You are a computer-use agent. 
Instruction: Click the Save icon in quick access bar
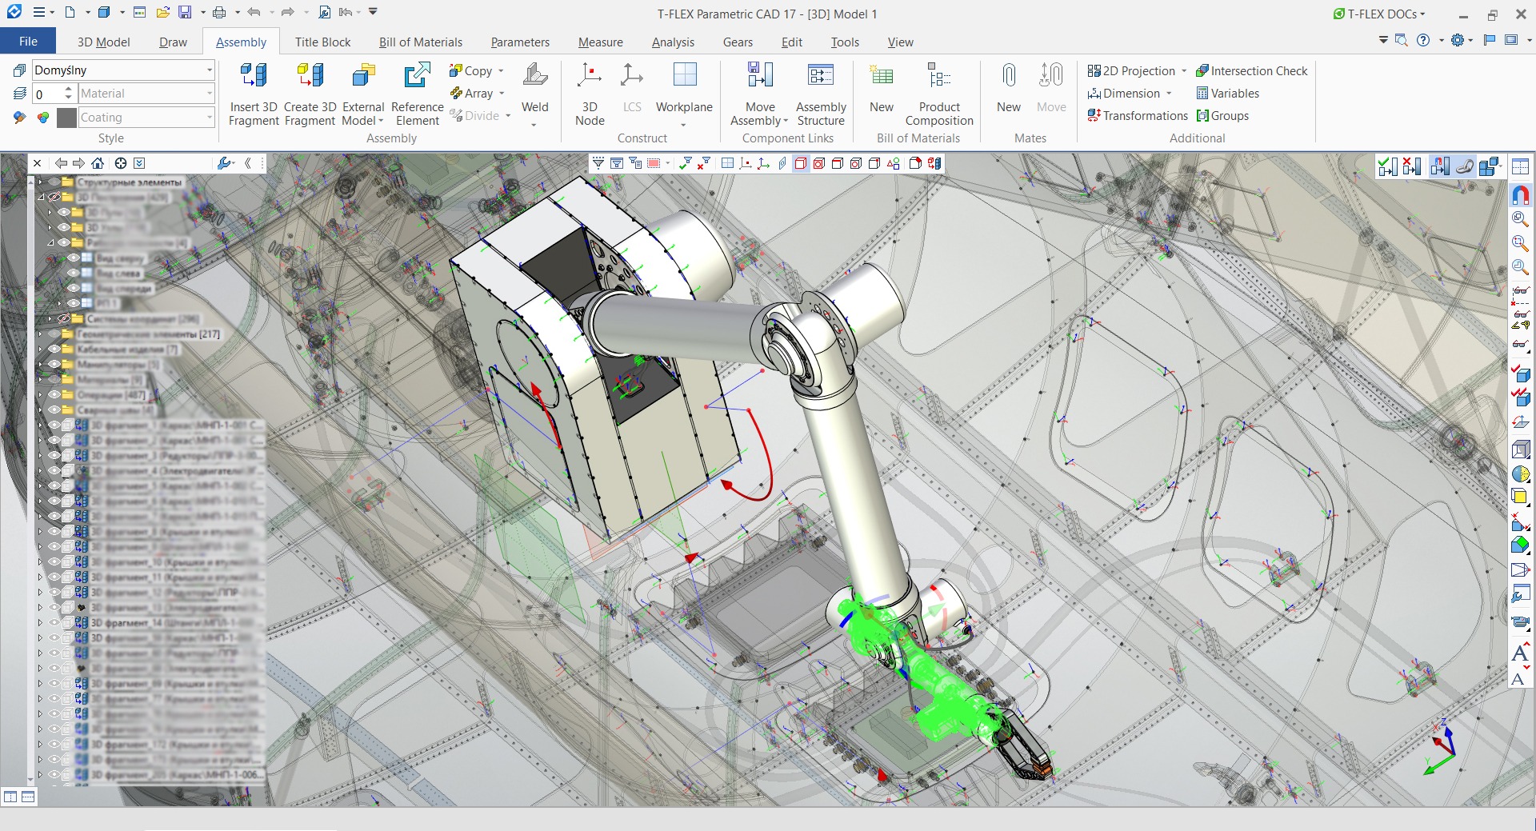click(x=185, y=13)
